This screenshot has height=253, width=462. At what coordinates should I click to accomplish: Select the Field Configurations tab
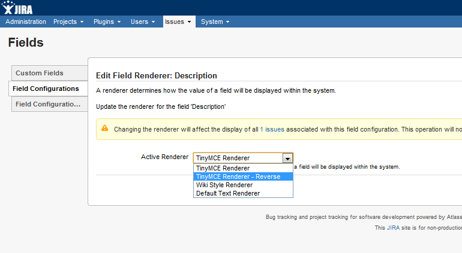pos(46,89)
